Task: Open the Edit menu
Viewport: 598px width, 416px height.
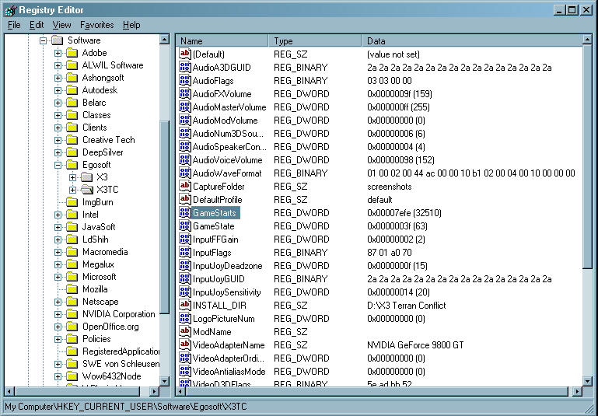Action: pyautogui.click(x=37, y=25)
